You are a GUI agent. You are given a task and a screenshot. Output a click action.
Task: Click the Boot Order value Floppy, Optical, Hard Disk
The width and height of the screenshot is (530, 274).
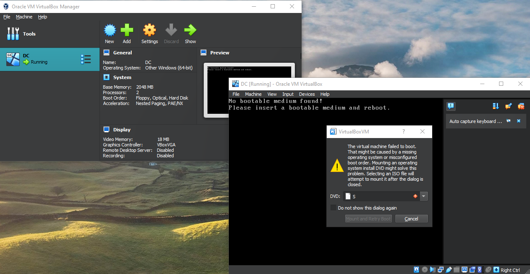pyautogui.click(x=163, y=98)
